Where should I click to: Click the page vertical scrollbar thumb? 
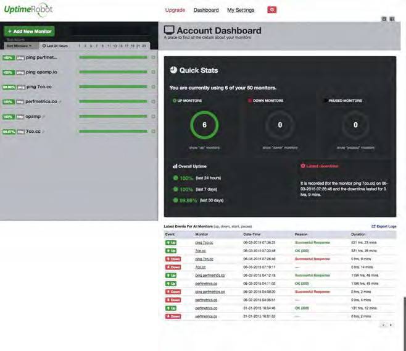coord(405,324)
